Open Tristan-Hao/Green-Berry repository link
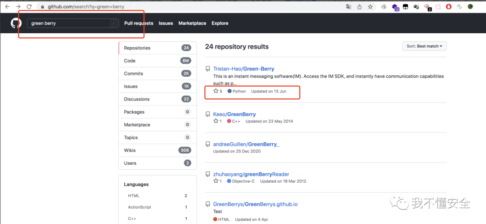Image resolution: width=486 pixels, height=224 pixels. pos(243,69)
